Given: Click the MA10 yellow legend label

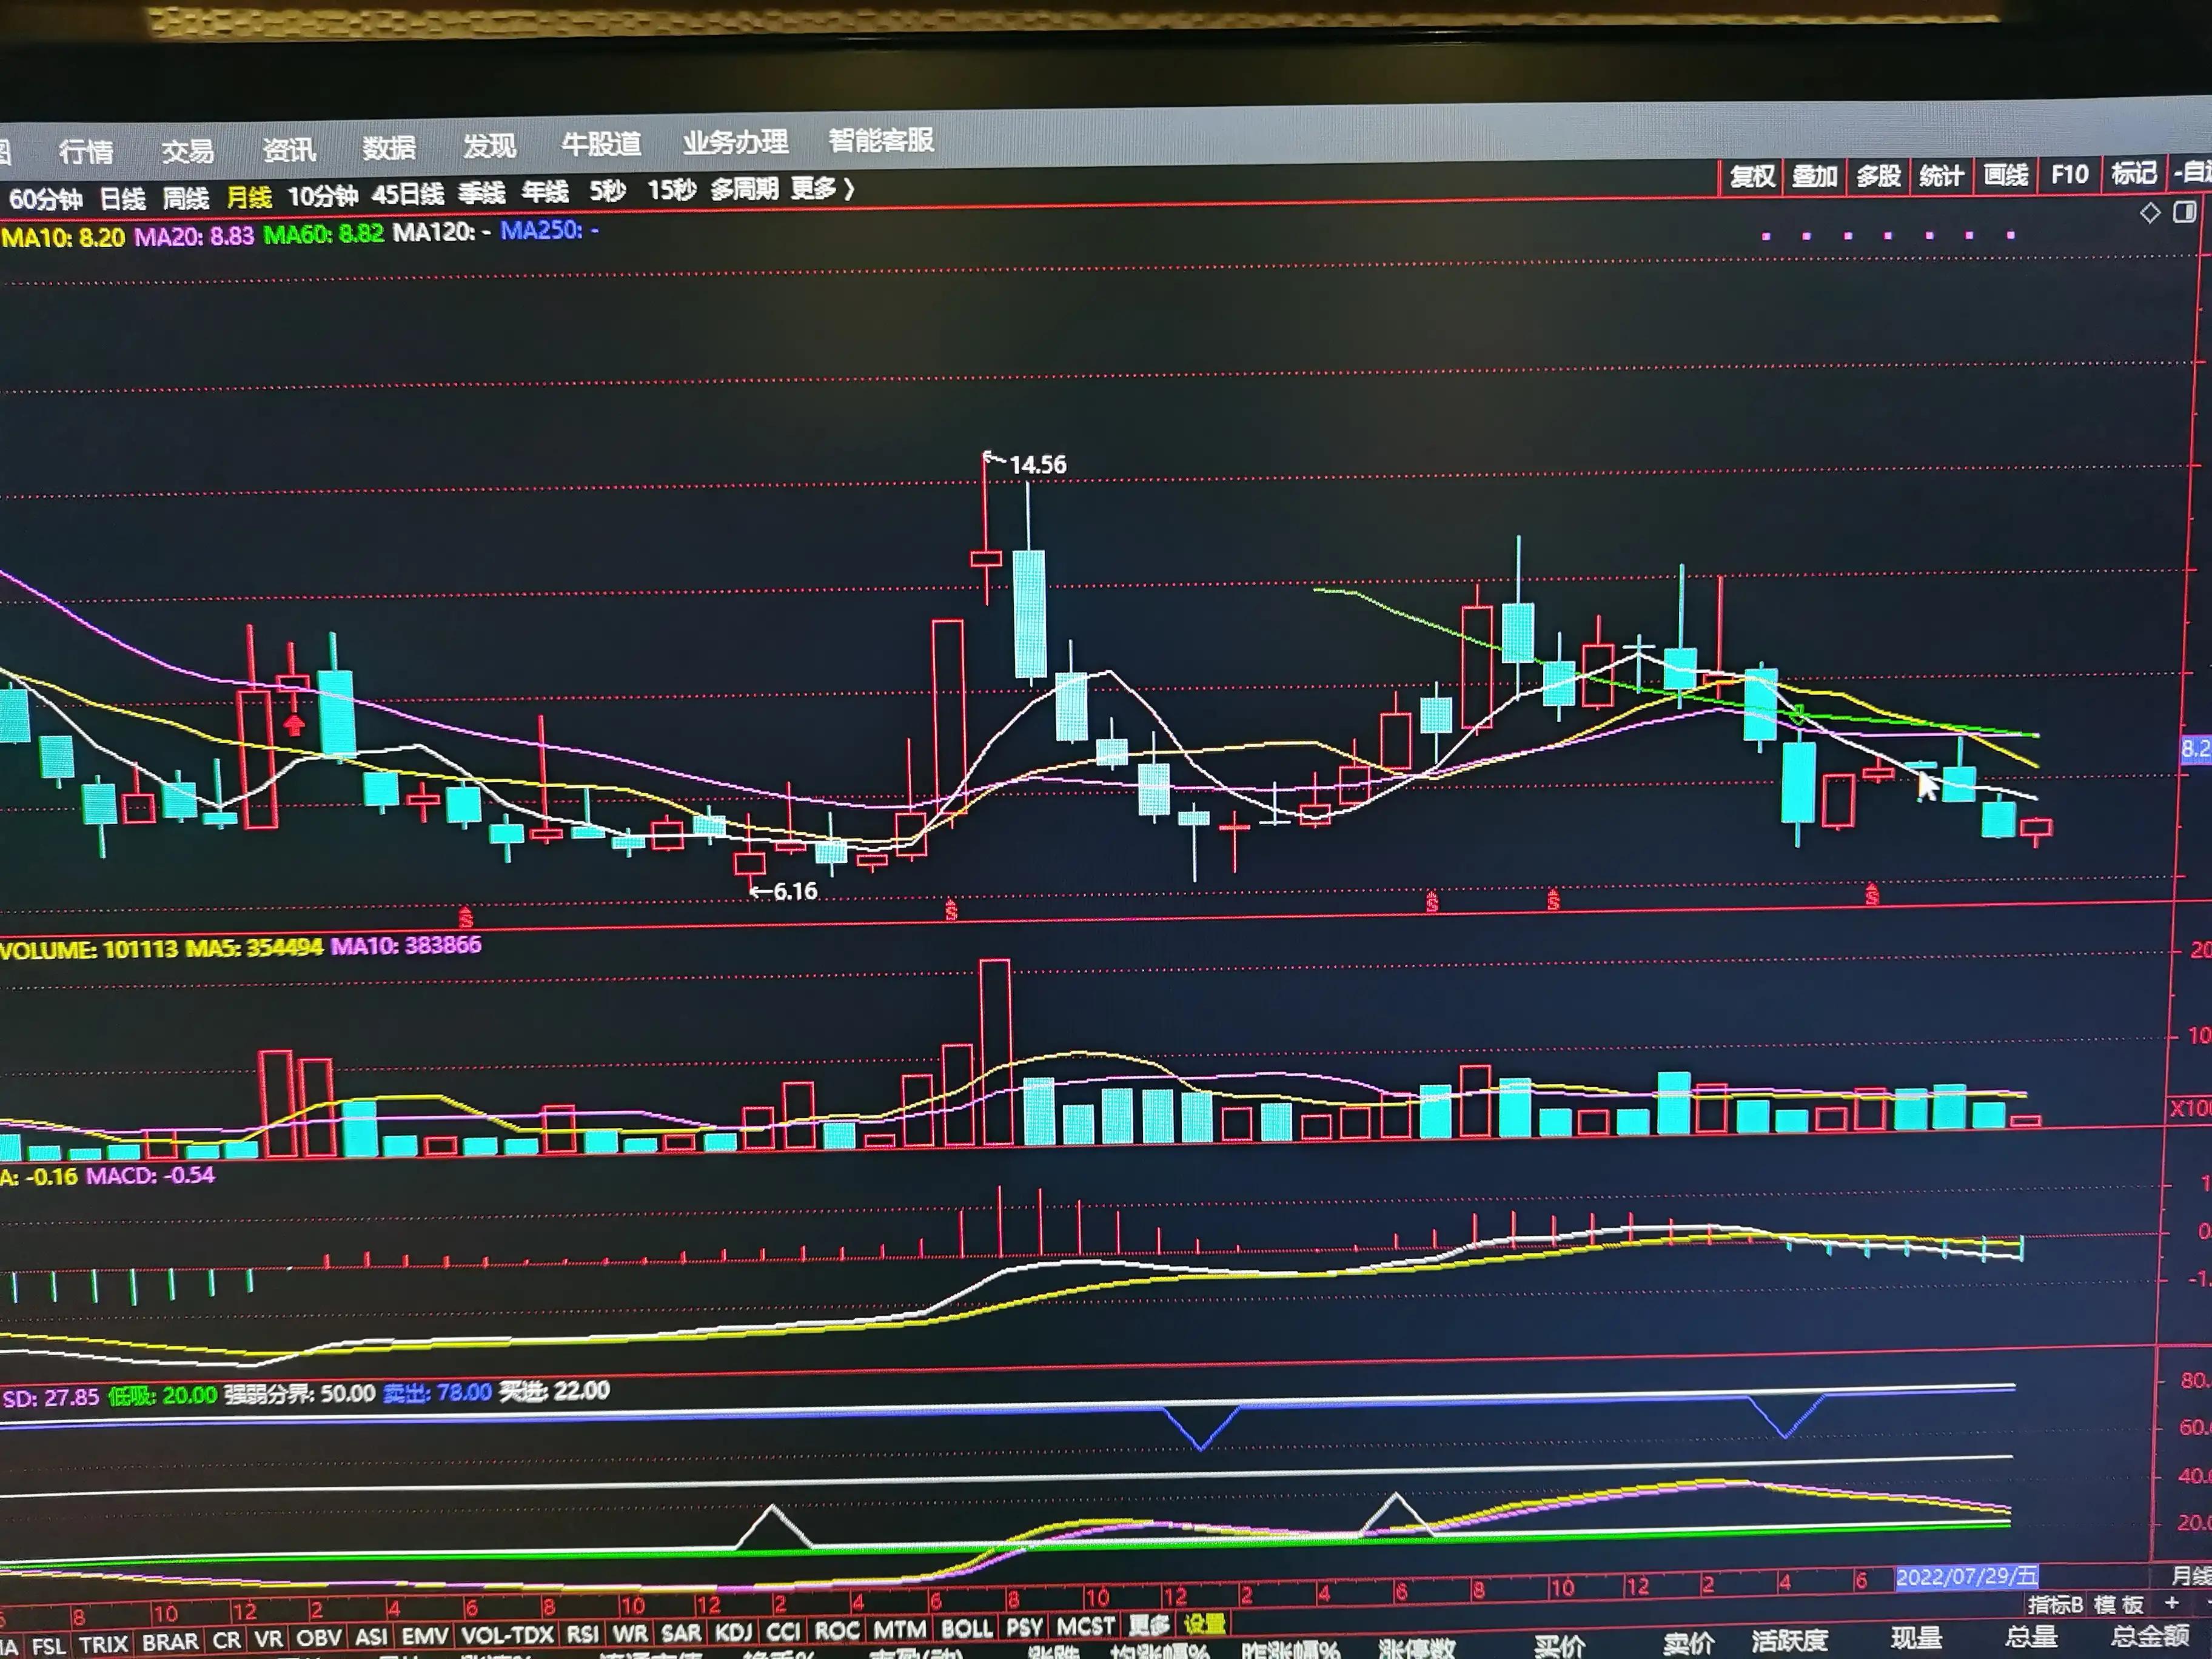Looking at the screenshot, I should point(63,238).
